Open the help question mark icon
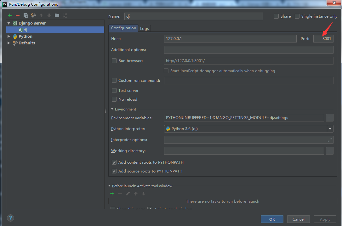Viewport: 342px width, 226px height. pos(10,218)
